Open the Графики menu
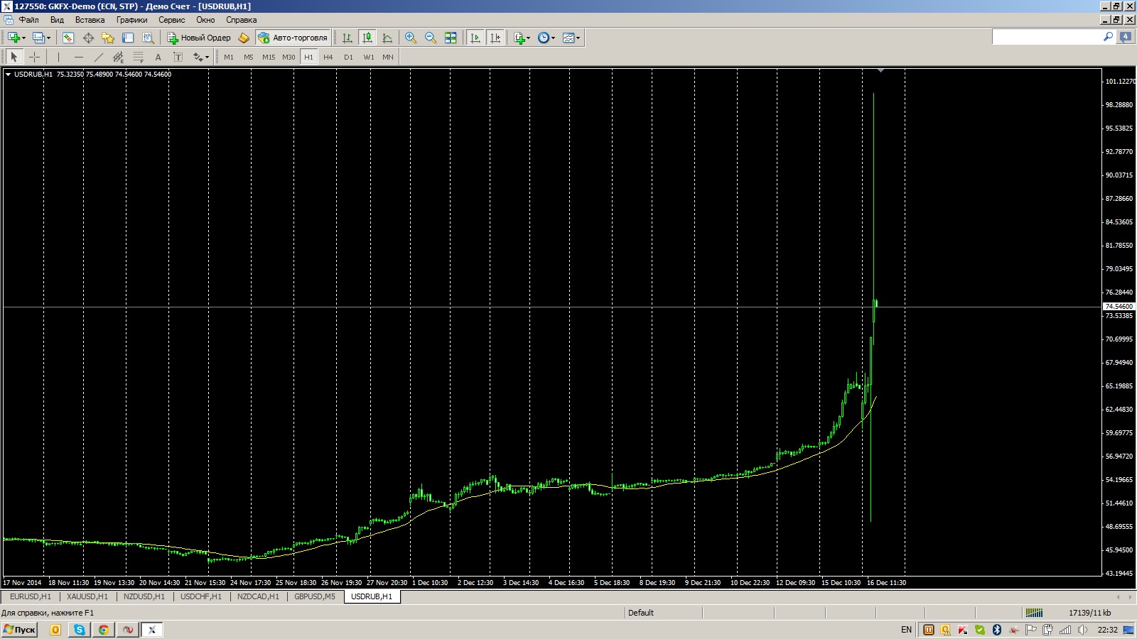The height and width of the screenshot is (639, 1137). point(132,20)
